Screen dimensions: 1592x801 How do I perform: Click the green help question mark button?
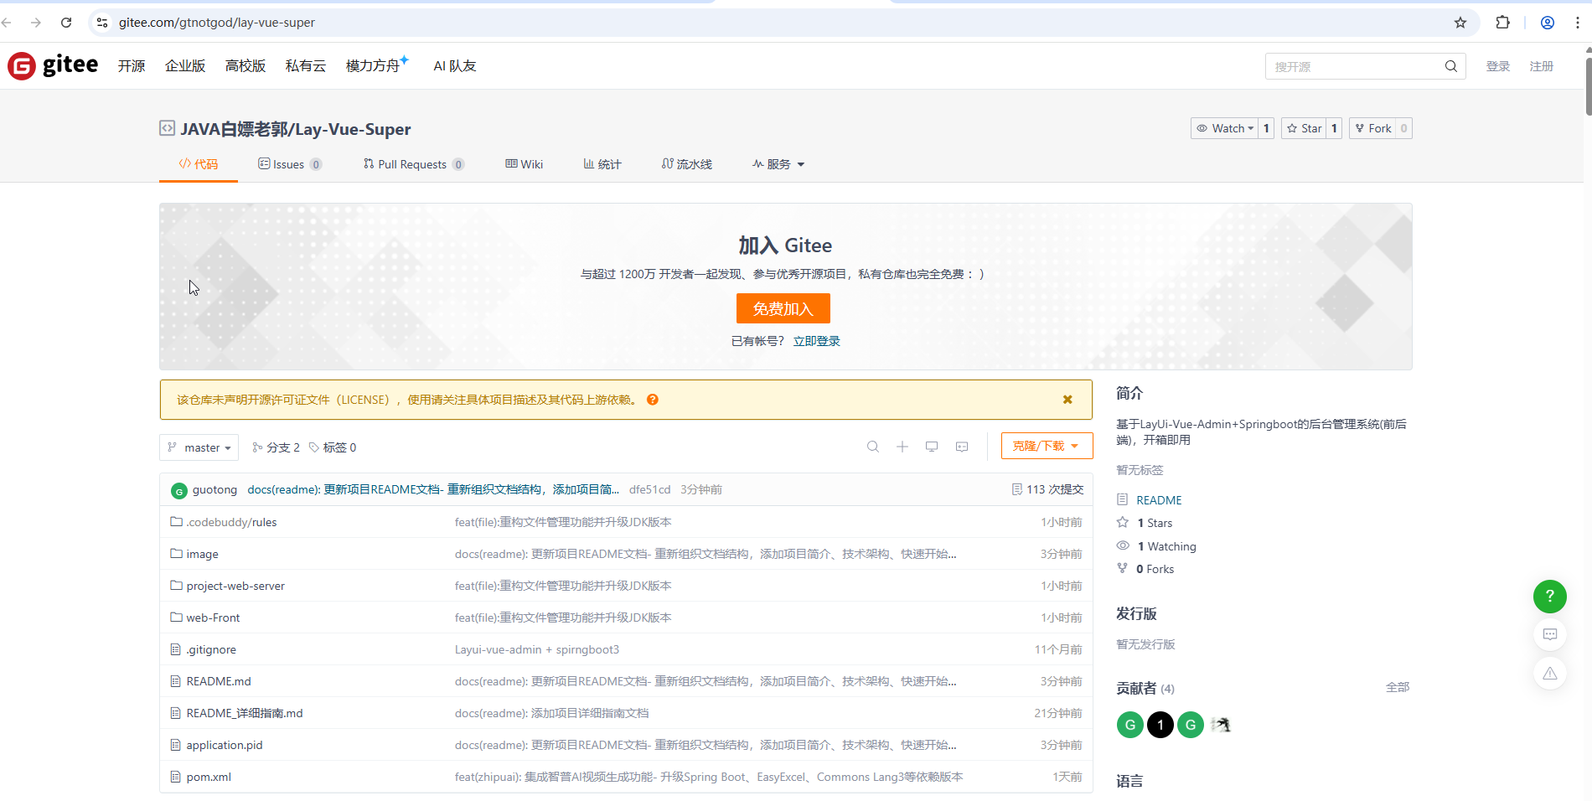click(1549, 597)
